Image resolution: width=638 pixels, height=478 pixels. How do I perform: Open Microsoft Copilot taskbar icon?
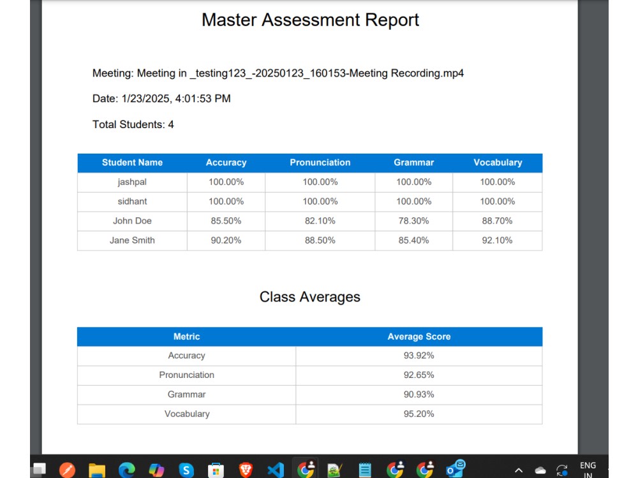(x=156, y=470)
